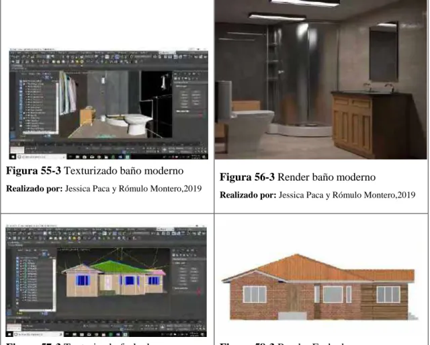The width and height of the screenshot is (430, 345).
Task: Open the Workspaces selector in bathroom screenshot title bar
Action: coord(167,52)
